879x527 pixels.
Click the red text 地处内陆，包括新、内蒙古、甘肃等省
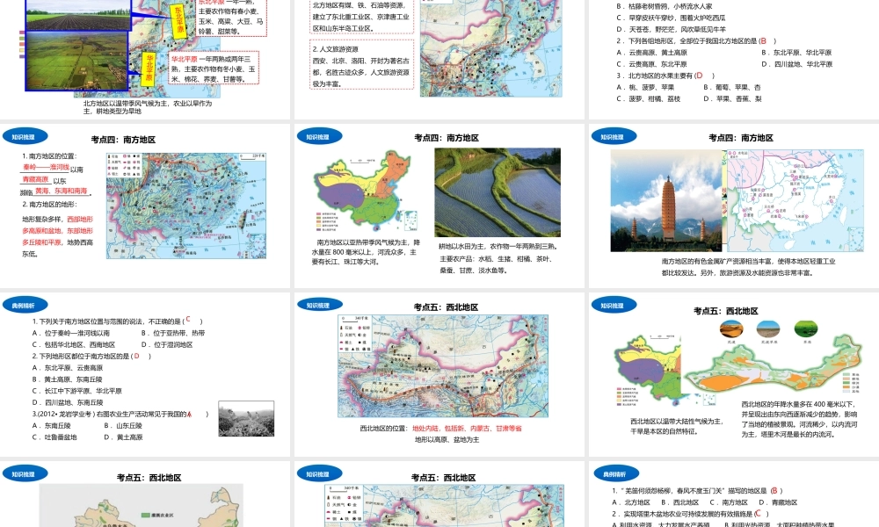(467, 429)
